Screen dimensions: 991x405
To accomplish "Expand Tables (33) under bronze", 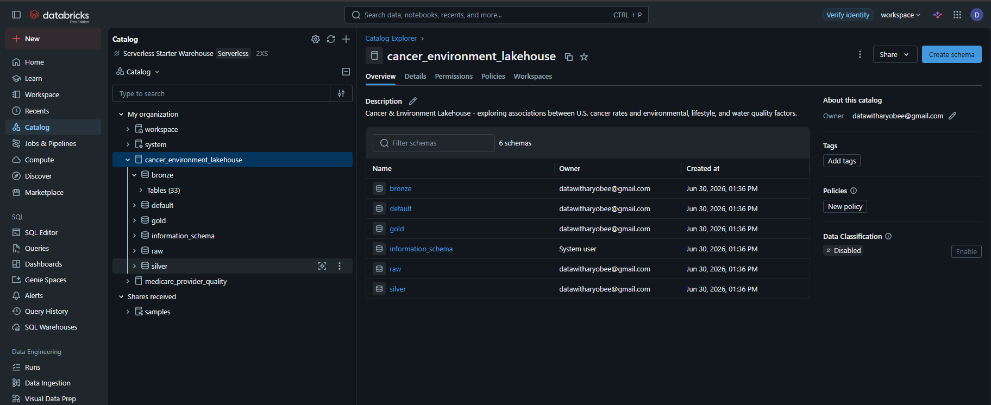I will (141, 190).
